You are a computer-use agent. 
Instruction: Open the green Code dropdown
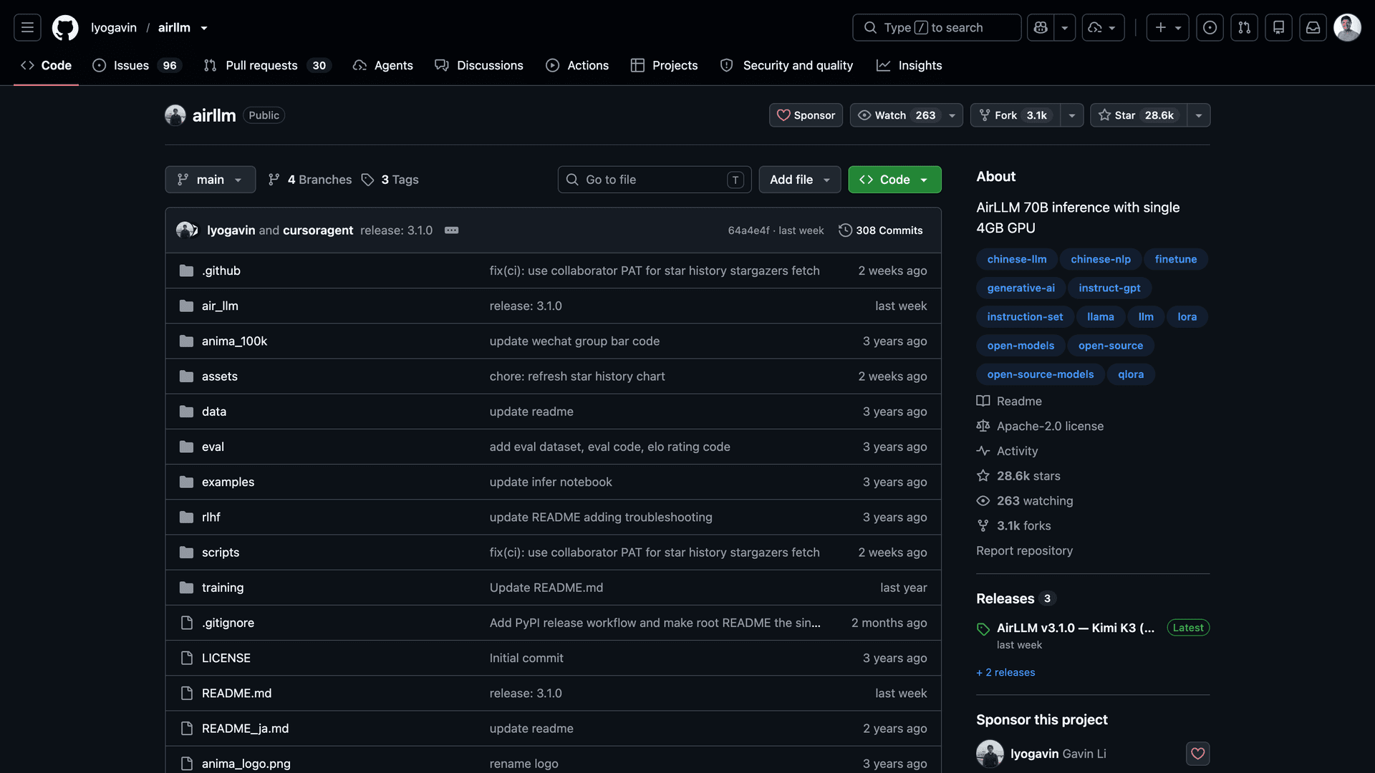point(894,180)
